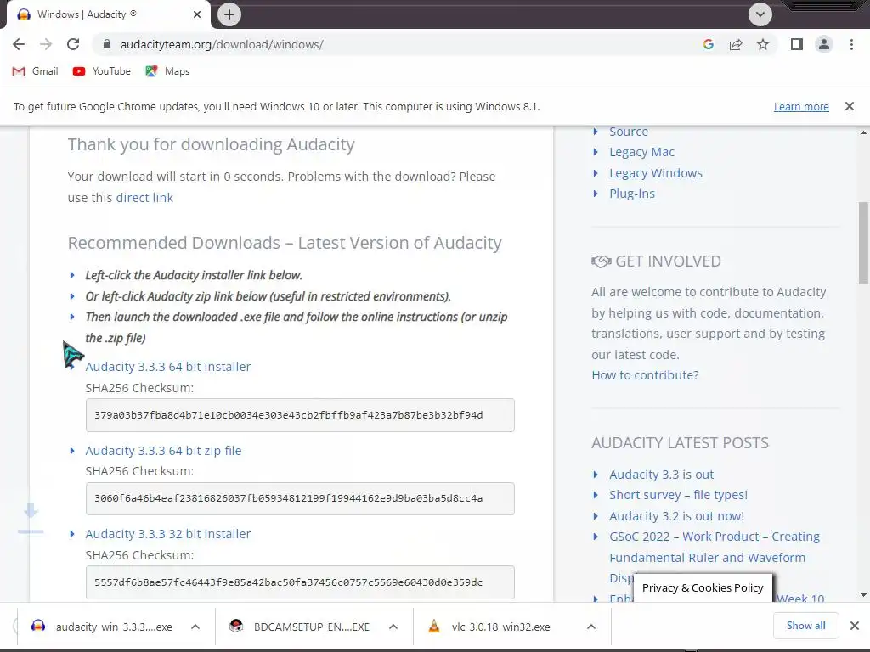870x652 pixels.
Task: Click the page vertical scrollbar thumb
Action: [x=863, y=242]
